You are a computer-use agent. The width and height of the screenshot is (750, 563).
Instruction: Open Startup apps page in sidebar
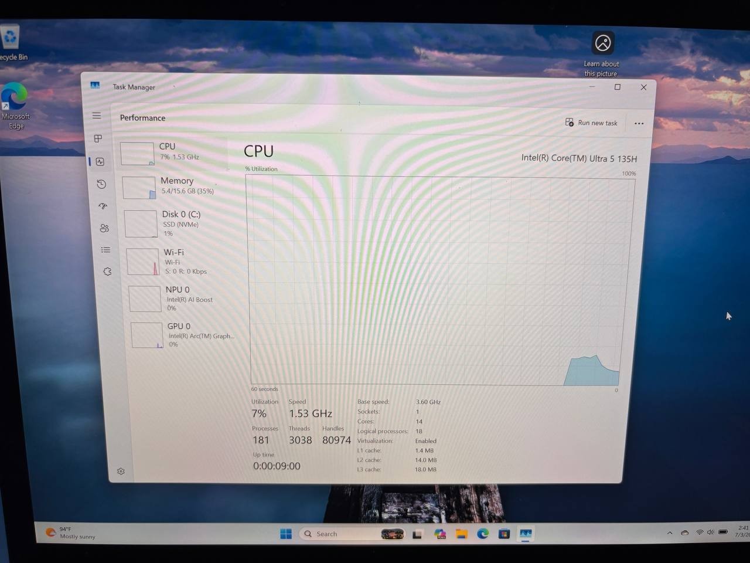(x=103, y=206)
